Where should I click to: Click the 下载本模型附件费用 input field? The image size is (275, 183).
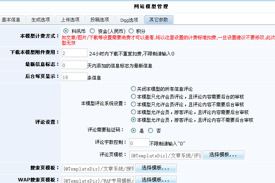point(74,53)
